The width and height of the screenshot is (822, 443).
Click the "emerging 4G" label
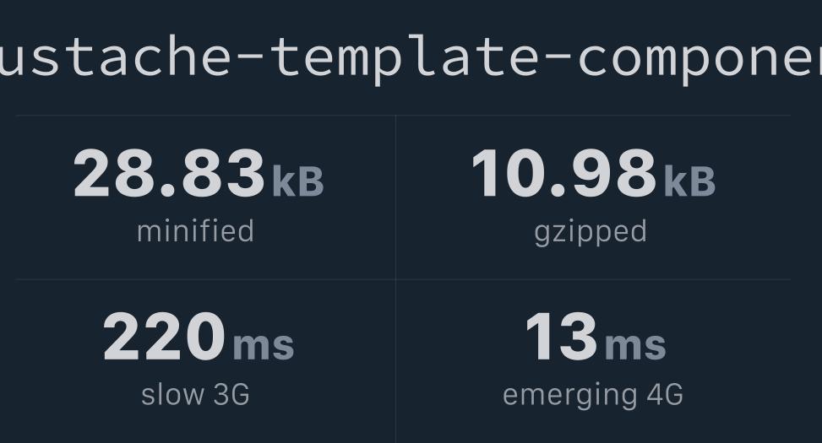click(592, 394)
